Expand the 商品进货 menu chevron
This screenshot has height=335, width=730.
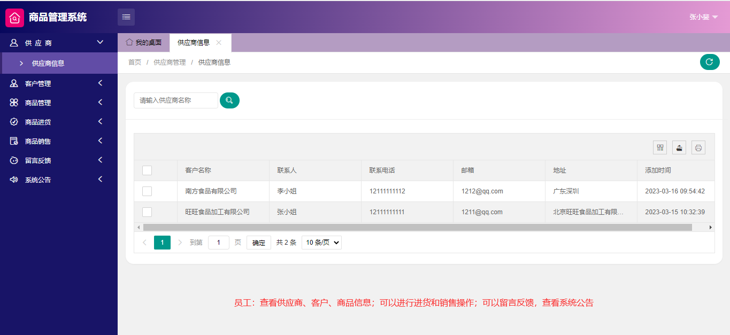[x=100, y=121]
